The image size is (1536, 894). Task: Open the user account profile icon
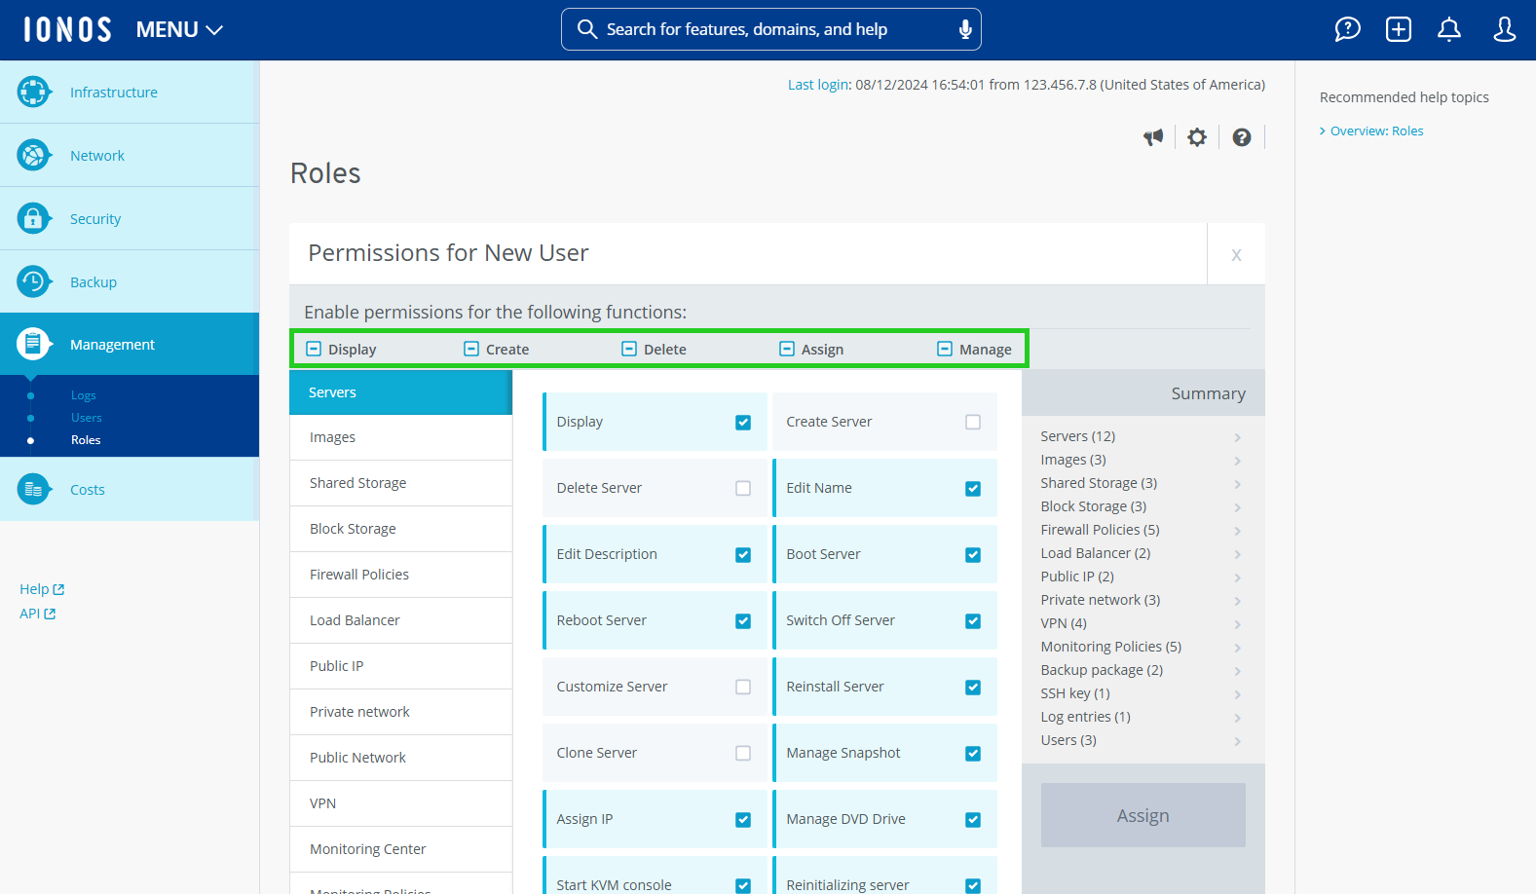click(1504, 29)
